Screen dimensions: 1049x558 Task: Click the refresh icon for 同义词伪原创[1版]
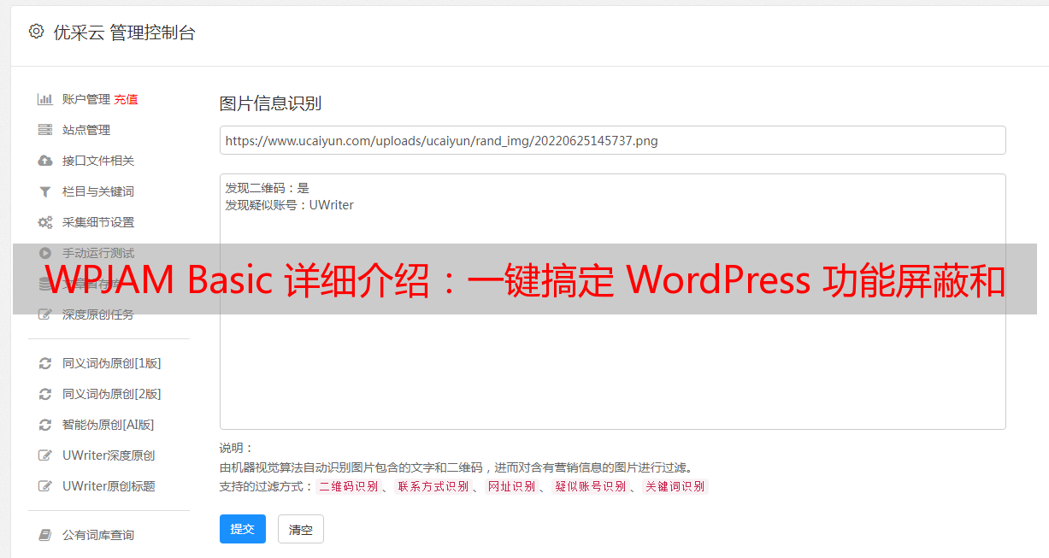click(x=45, y=363)
